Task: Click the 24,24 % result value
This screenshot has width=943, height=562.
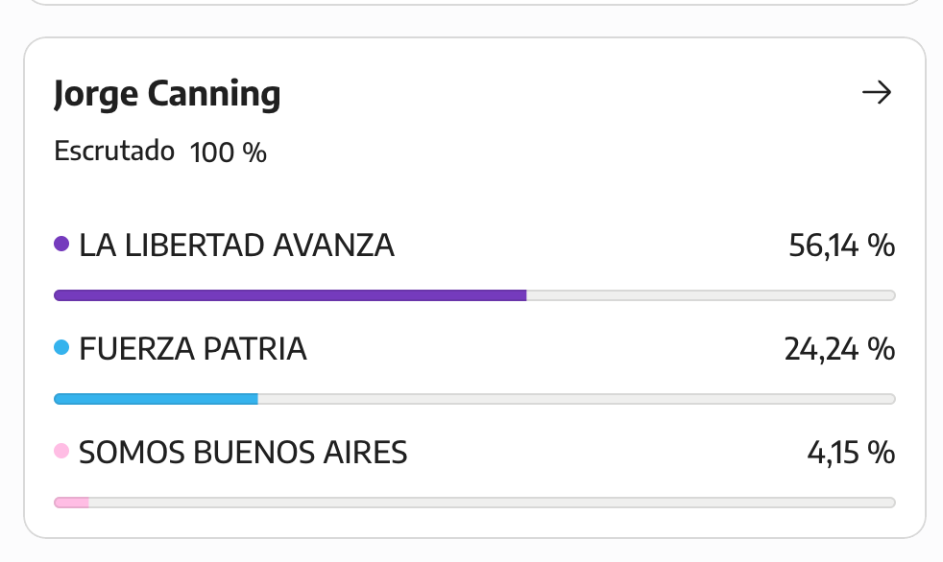Action: [x=839, y=349]
